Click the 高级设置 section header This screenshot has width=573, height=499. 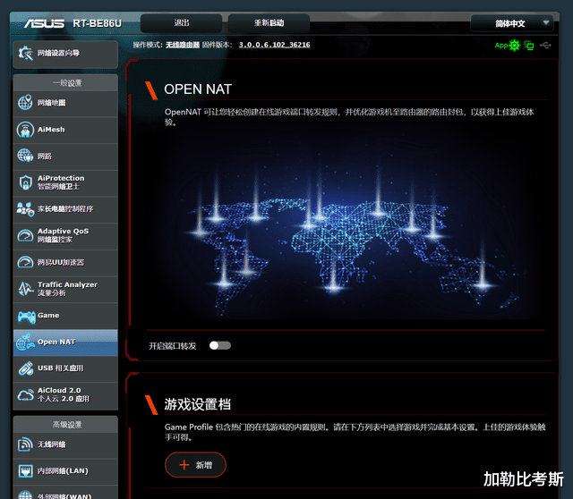tap(66, 425)
